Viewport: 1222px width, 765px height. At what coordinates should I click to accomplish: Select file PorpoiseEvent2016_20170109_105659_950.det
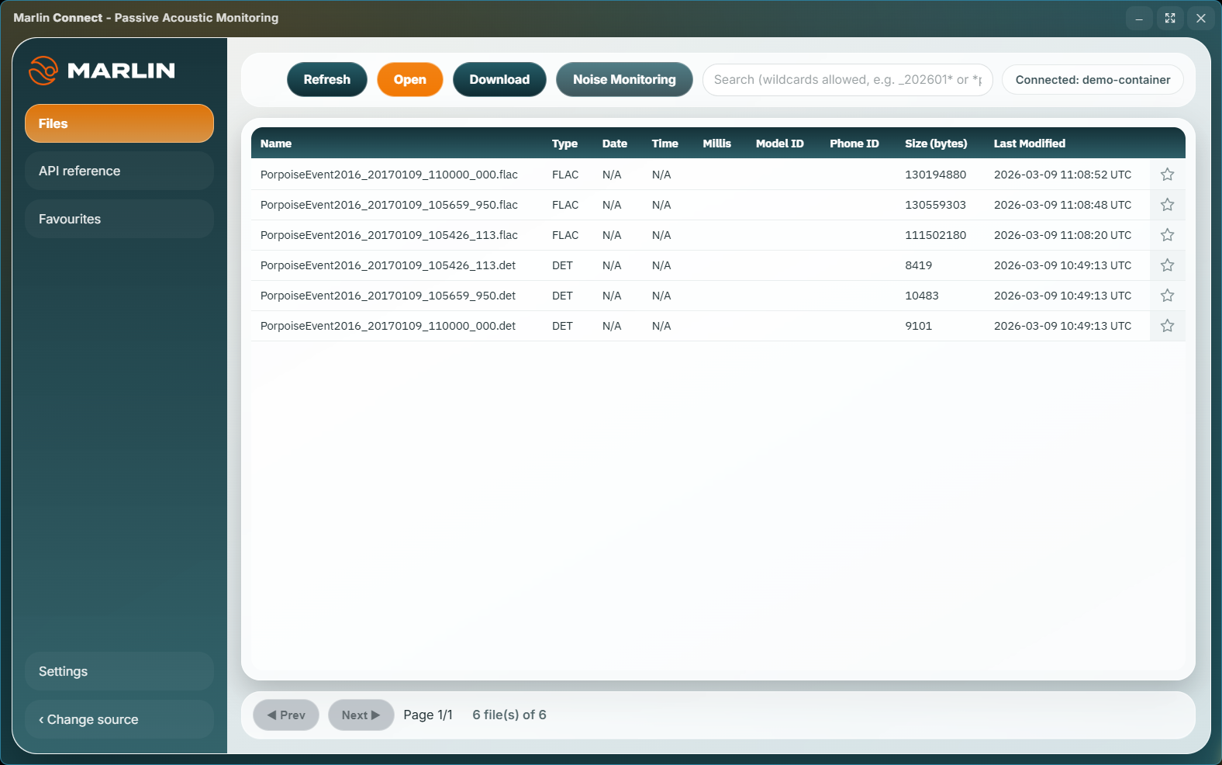tap(388, 296)
